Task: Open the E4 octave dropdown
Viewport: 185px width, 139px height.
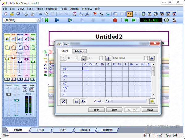Action: tap(101, 58)
